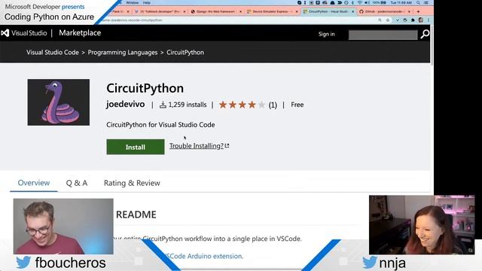Close the Django browser tab
The width and height of the screenshot is (482, 271).
pos(240,12)
